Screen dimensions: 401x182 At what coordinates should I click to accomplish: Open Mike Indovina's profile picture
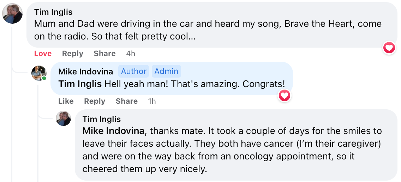(x=39, y=73)
